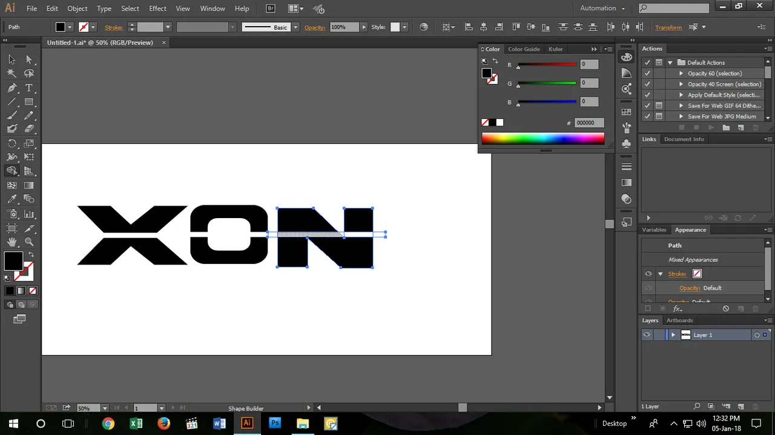Viewport: 775px width, 435px height.
Task: Select the Paintbrush tool
Action: (x=12, y=115)
